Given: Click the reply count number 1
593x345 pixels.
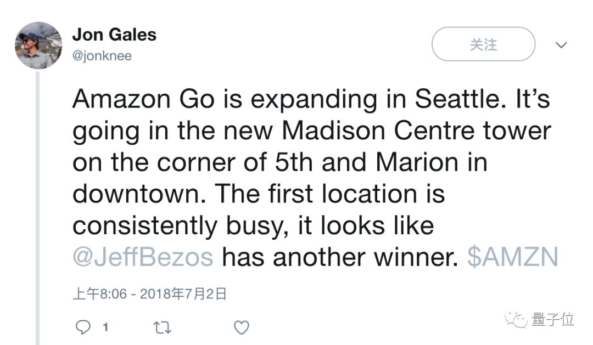Looking at the screenshot, I should point(105,327).
